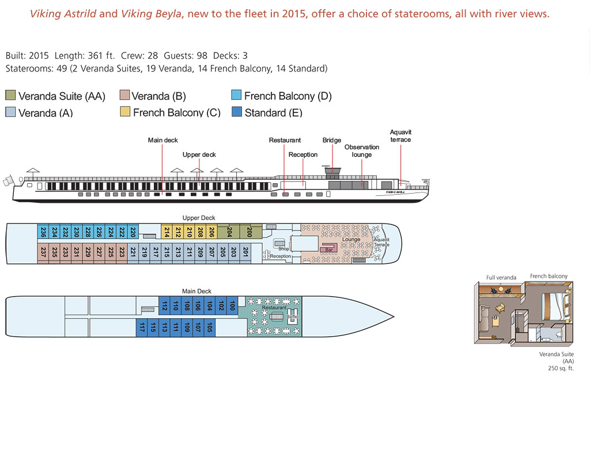This screenshot has width=590, height=461.
Task: Click the Observation lounge label
Action: click(362, 150)
